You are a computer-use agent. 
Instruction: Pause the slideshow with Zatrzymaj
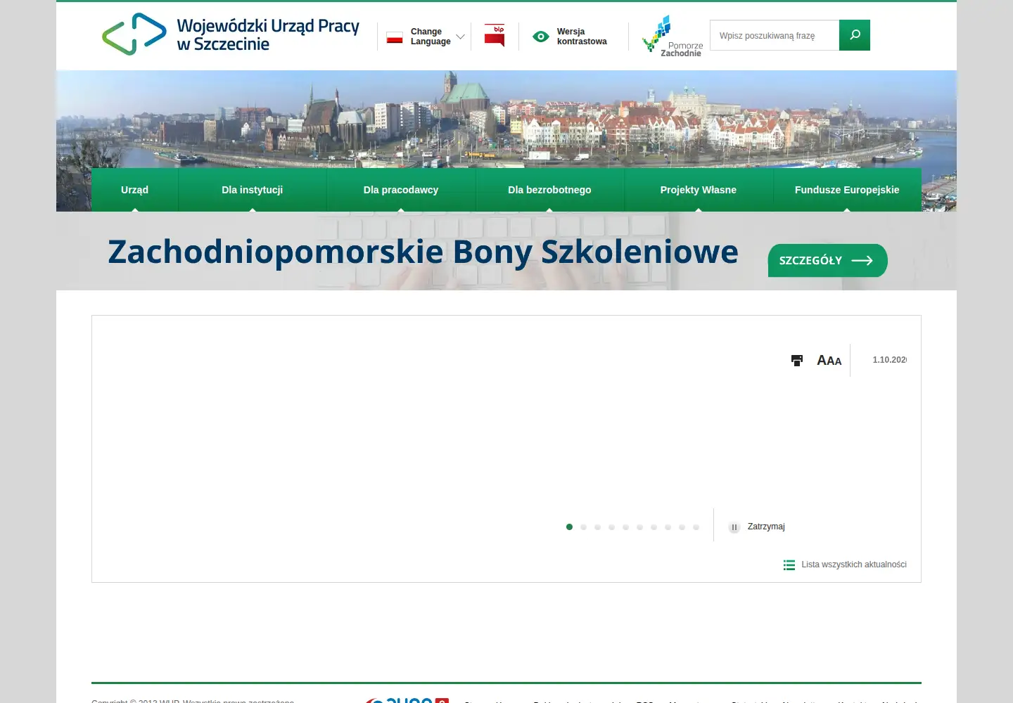pos(757,527)
